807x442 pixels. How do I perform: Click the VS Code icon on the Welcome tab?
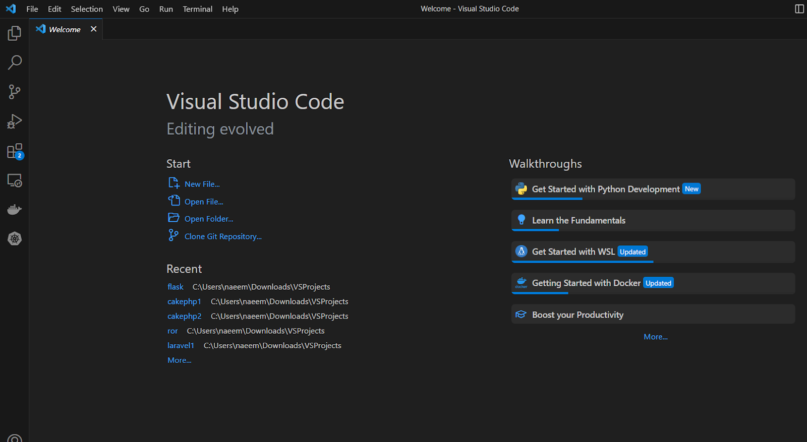41,29
